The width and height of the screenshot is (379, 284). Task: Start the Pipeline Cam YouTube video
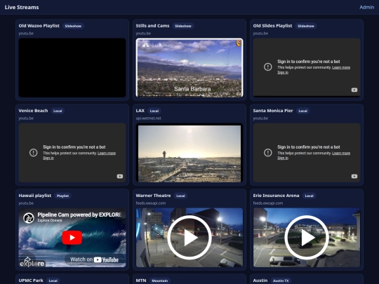pyautogui.click(x=72, y=238)
